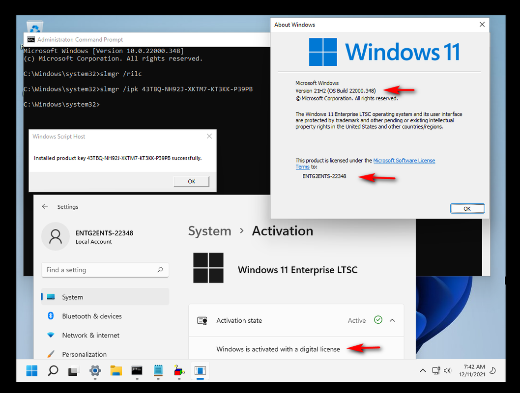Screen dimensions: 520x393
Task: Click the System monitor icon in the Settings sidebar
Action: pyautogui.click(x=51, y=297)
